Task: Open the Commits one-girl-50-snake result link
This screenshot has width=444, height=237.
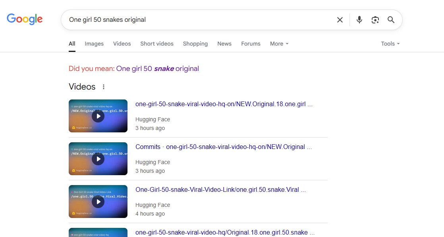Action: tap(224, 147)
